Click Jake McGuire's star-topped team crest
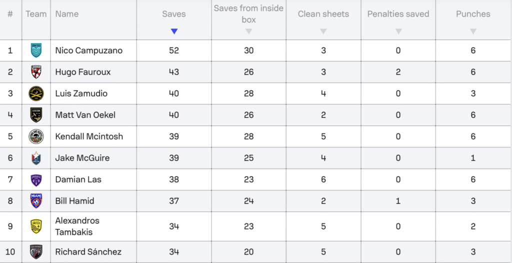 36,158
